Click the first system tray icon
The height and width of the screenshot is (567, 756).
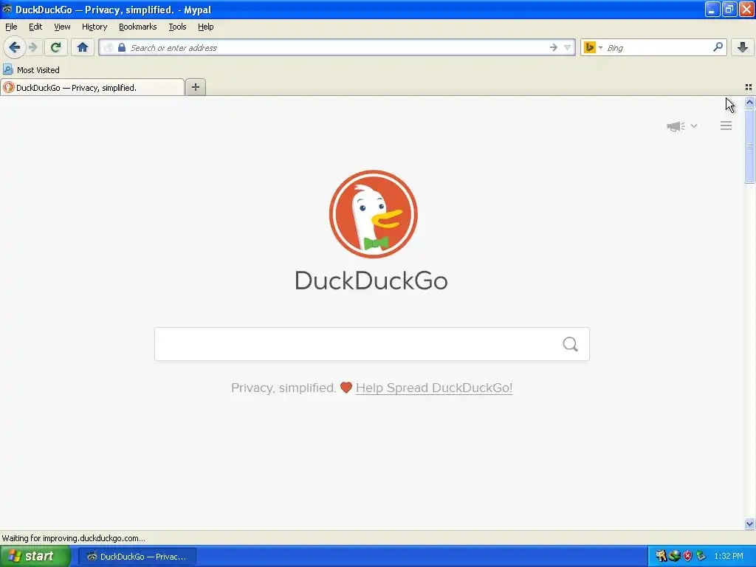(661, 556)
